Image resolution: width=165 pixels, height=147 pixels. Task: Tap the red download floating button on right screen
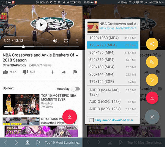click(152, 98)
